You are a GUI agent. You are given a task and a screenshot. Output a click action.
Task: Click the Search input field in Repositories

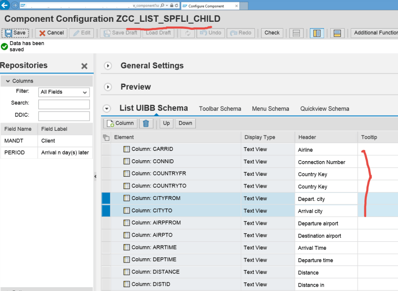(x=64, y=104)
